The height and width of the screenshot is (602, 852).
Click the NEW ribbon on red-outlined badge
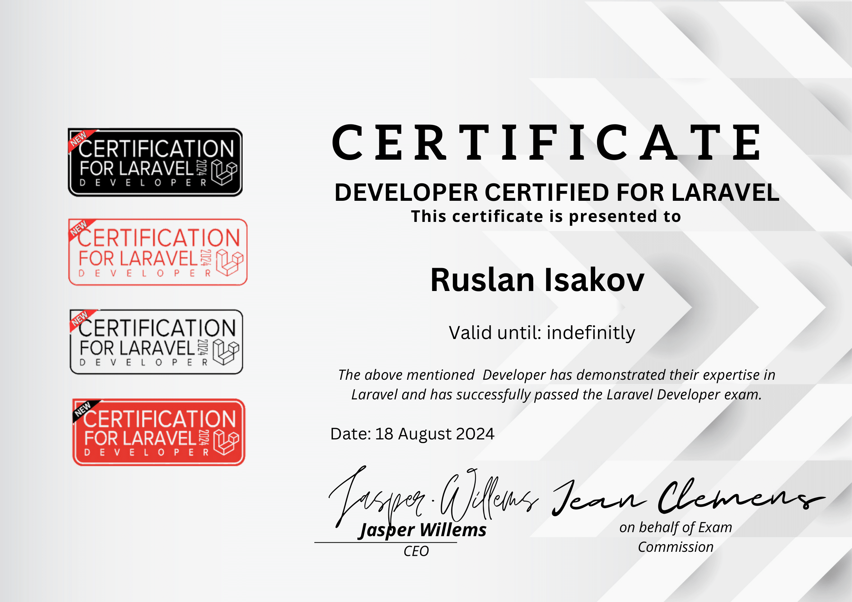pos(79,228)
